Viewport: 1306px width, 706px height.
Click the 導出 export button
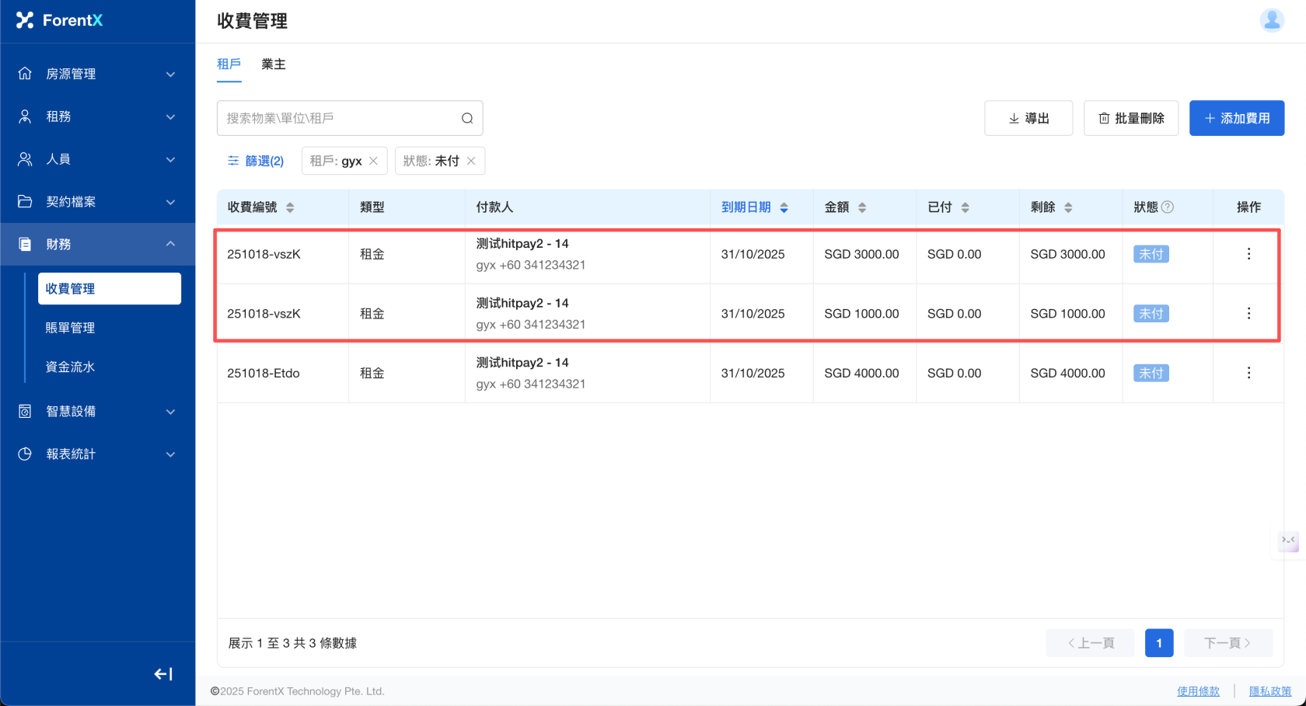pos(1028,118)
